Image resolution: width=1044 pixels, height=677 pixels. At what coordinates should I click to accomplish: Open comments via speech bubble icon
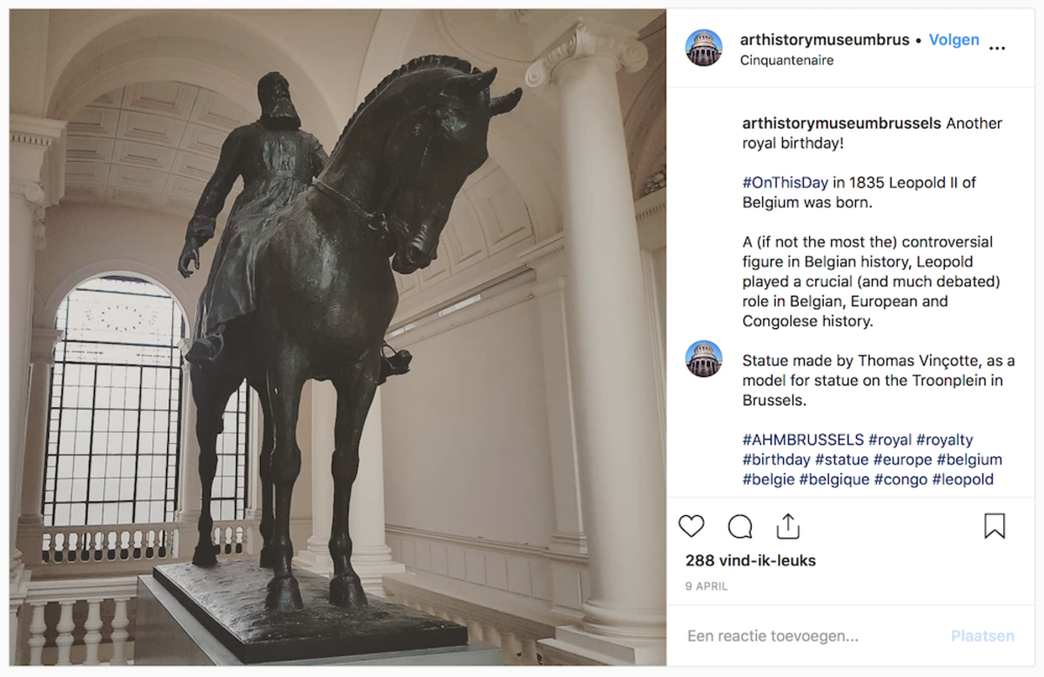pyautogui.click(x=740, y=526)
